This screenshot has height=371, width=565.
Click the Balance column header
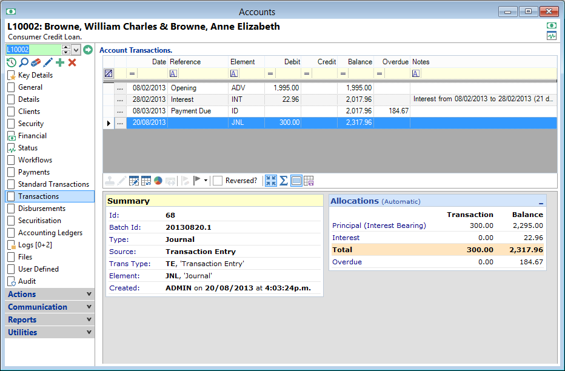click(x=355, y=62)
